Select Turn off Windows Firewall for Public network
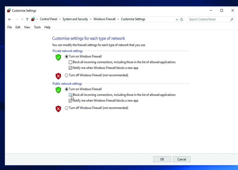Viewport: 238px width, 170px height. pos(67,108)
